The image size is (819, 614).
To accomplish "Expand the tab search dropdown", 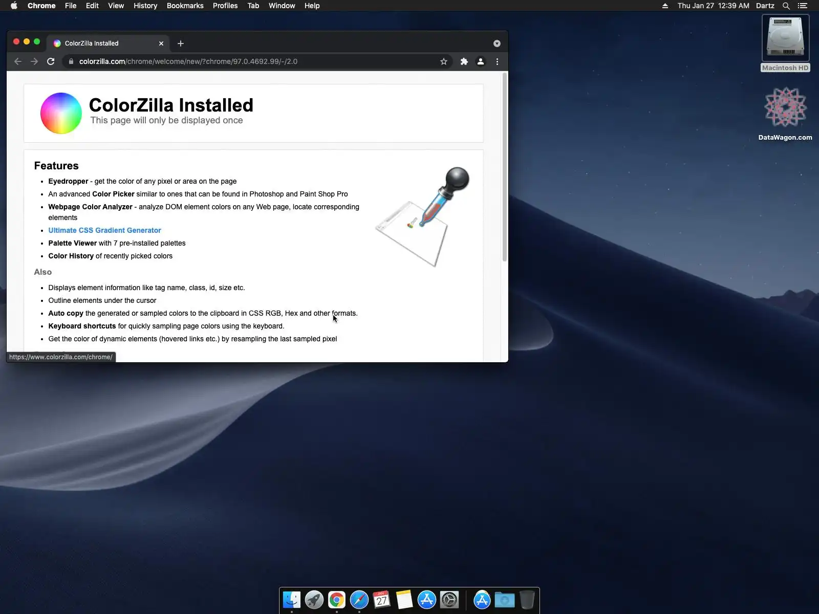I will tap(497, 43).
